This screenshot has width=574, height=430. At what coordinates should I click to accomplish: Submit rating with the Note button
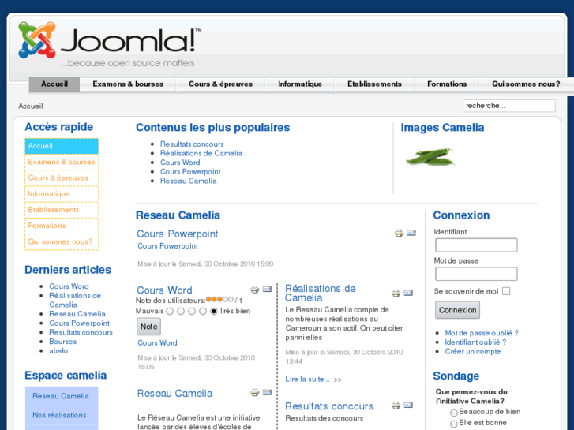[x=148, y=327]
